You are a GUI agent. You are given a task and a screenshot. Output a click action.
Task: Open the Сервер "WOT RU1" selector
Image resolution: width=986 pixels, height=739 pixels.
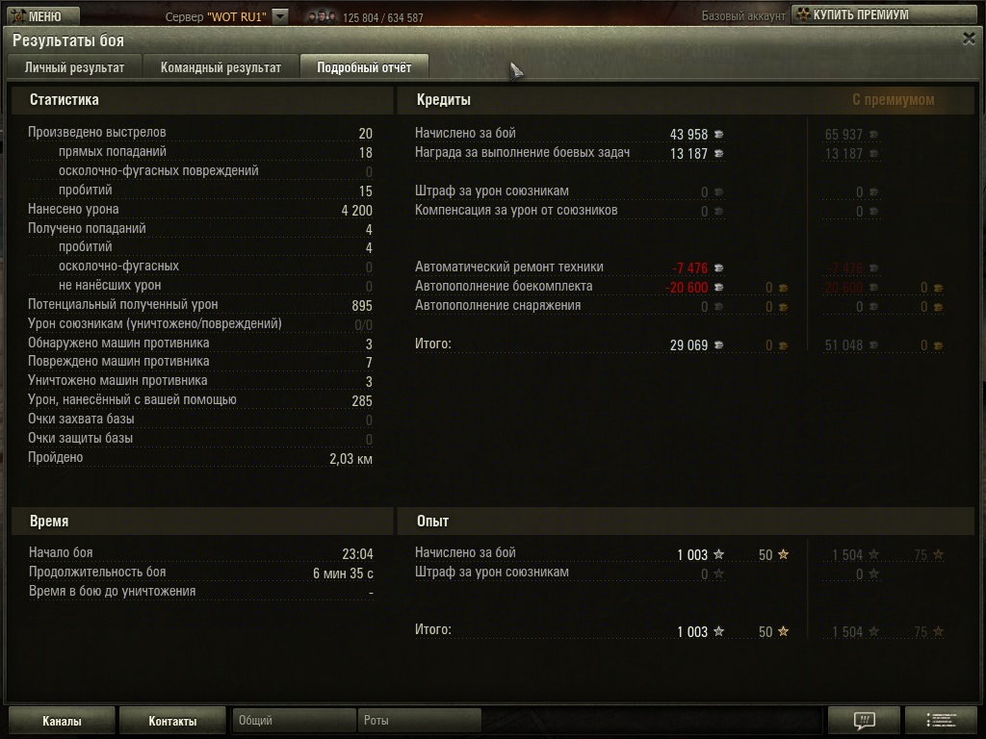[225, 16]
